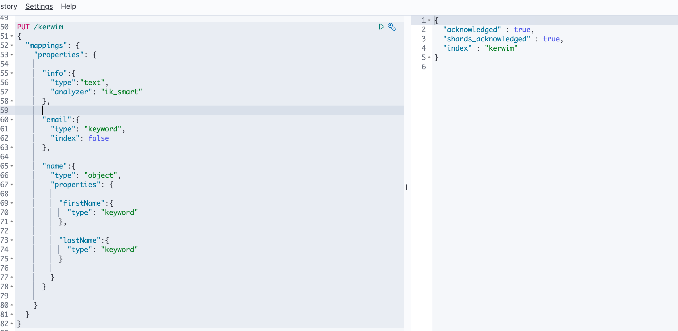Click the "name" key on line 65
This screenshot has height=331, width=678.
55,166
